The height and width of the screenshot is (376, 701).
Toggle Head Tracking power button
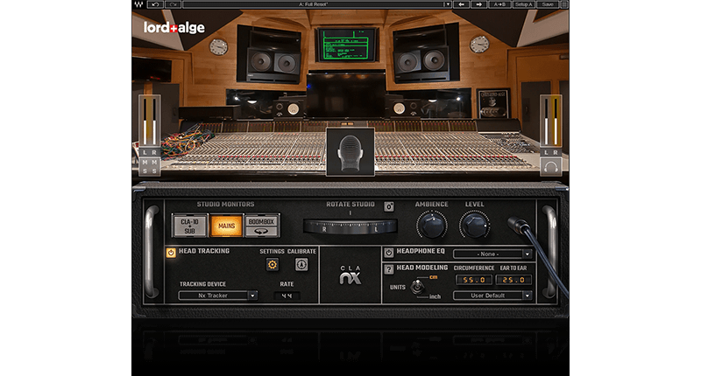171,253
